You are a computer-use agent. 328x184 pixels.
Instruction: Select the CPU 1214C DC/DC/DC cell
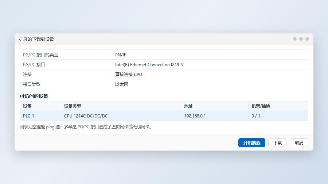pos(121,116)
